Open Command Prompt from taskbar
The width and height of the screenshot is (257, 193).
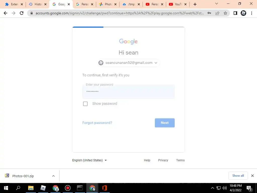click(80, 188)
